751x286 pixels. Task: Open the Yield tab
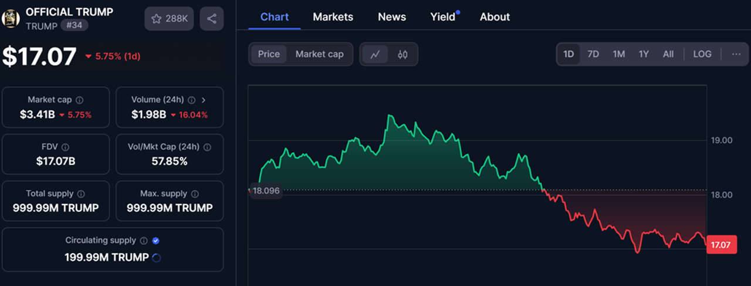(x=444, y=17)
